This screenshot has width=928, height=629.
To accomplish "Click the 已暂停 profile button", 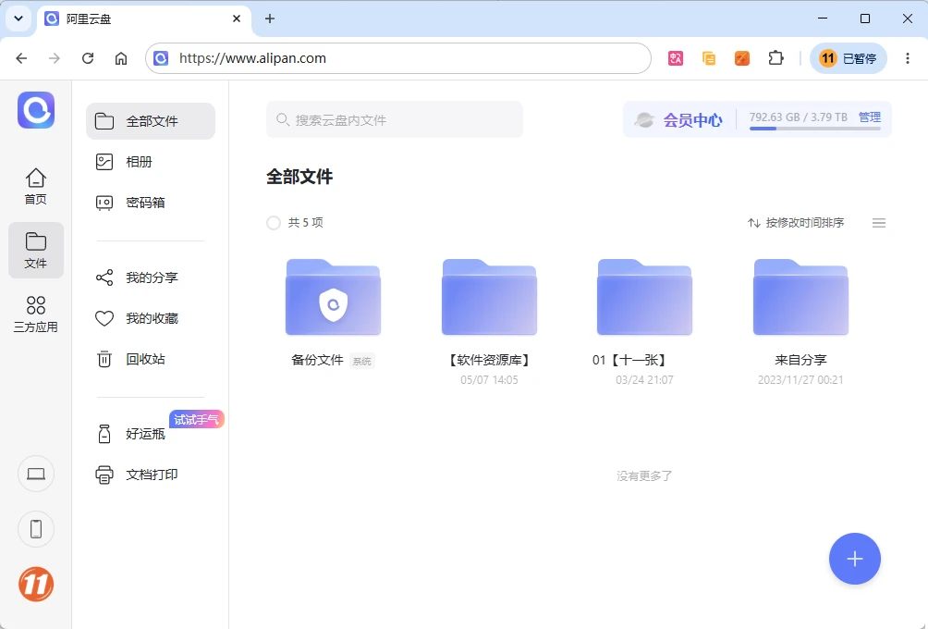I will tap(849, 58).
